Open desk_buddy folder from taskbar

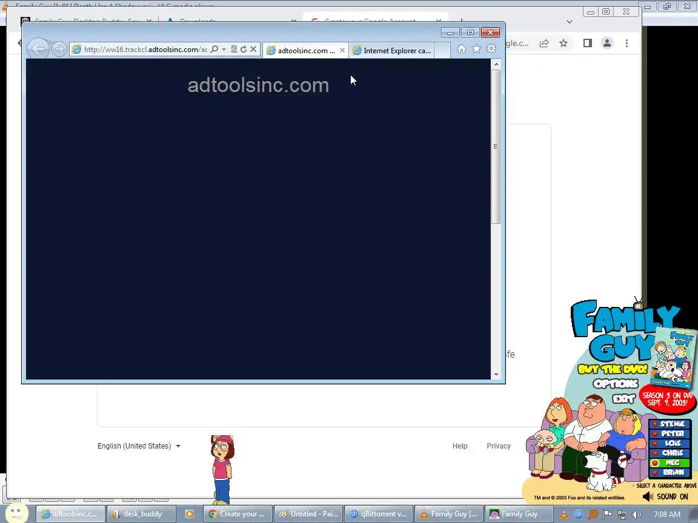[x=141, y=514]
